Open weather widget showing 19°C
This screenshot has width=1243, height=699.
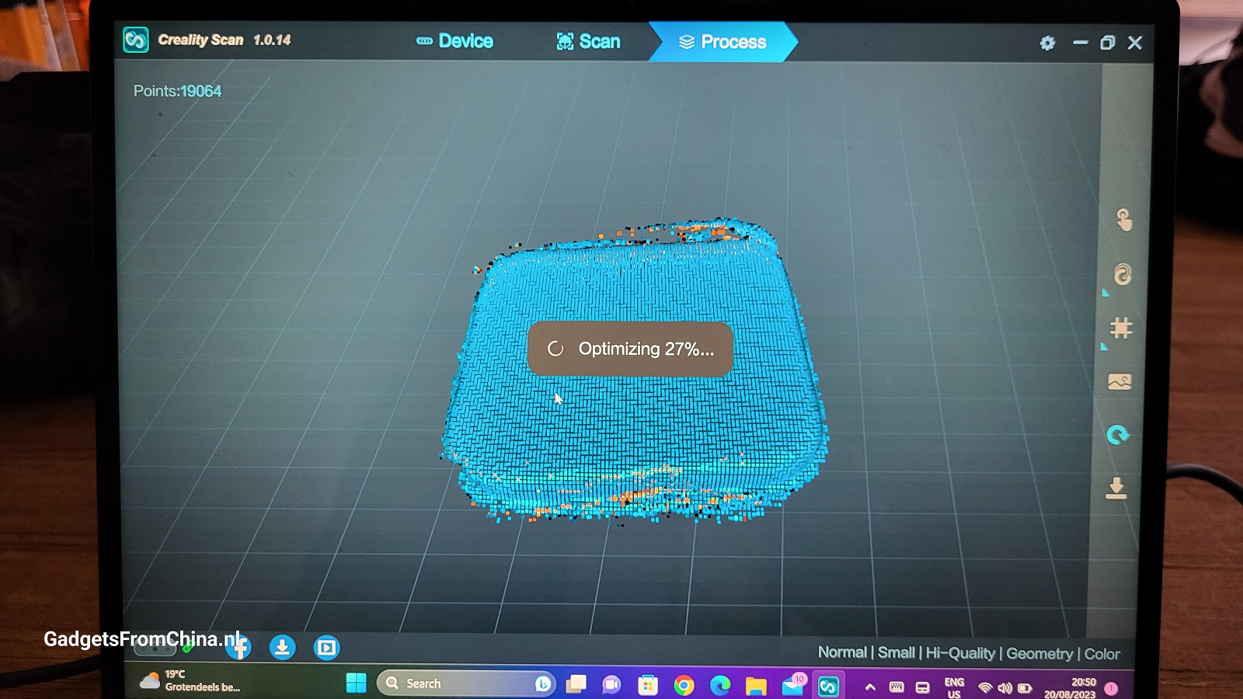coord(190,681)
